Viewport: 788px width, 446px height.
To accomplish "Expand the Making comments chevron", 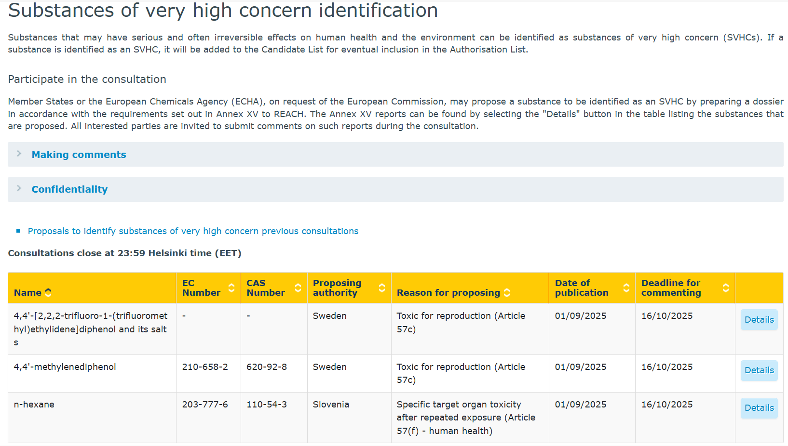I will (19, 154).
